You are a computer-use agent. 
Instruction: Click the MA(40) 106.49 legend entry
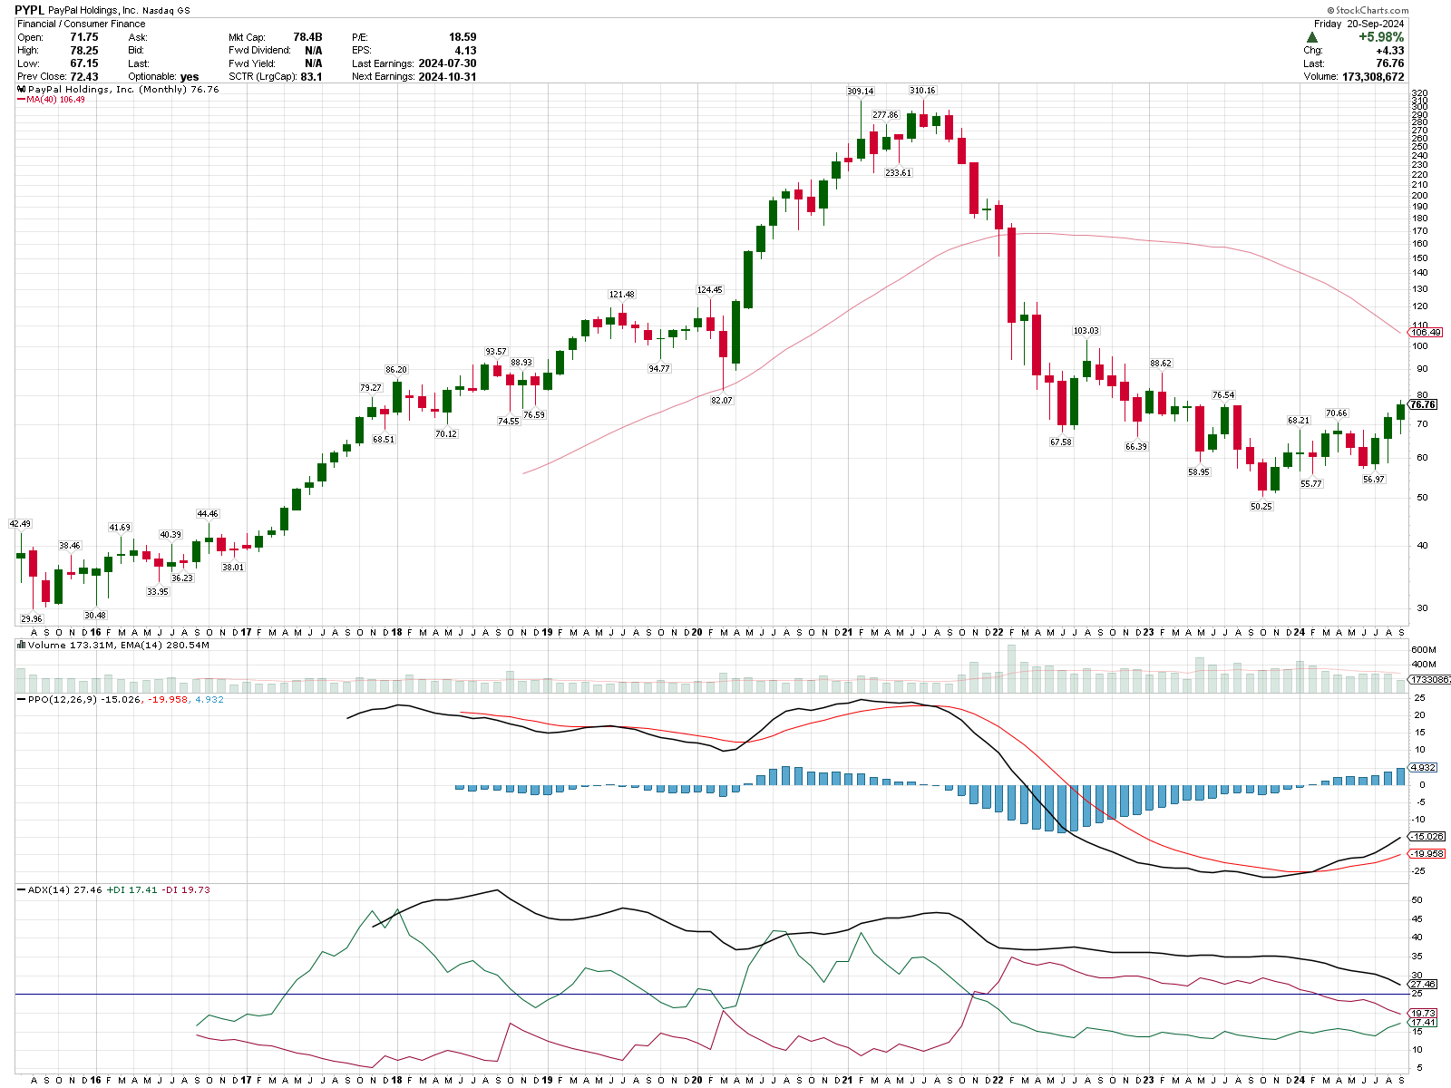tap(52, 100)
